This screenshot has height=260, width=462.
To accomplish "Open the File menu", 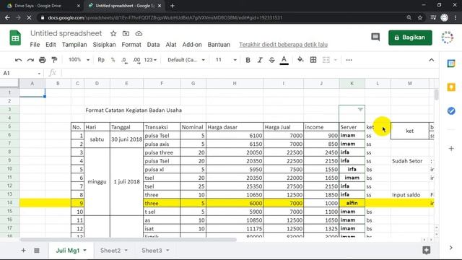I will point(35,45).
